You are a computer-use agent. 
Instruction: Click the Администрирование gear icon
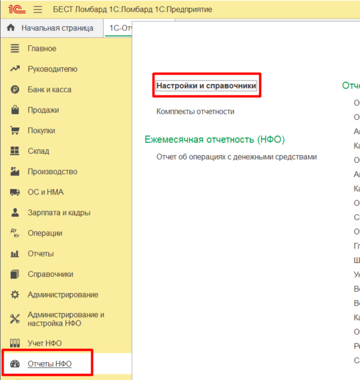pos(15,295)
